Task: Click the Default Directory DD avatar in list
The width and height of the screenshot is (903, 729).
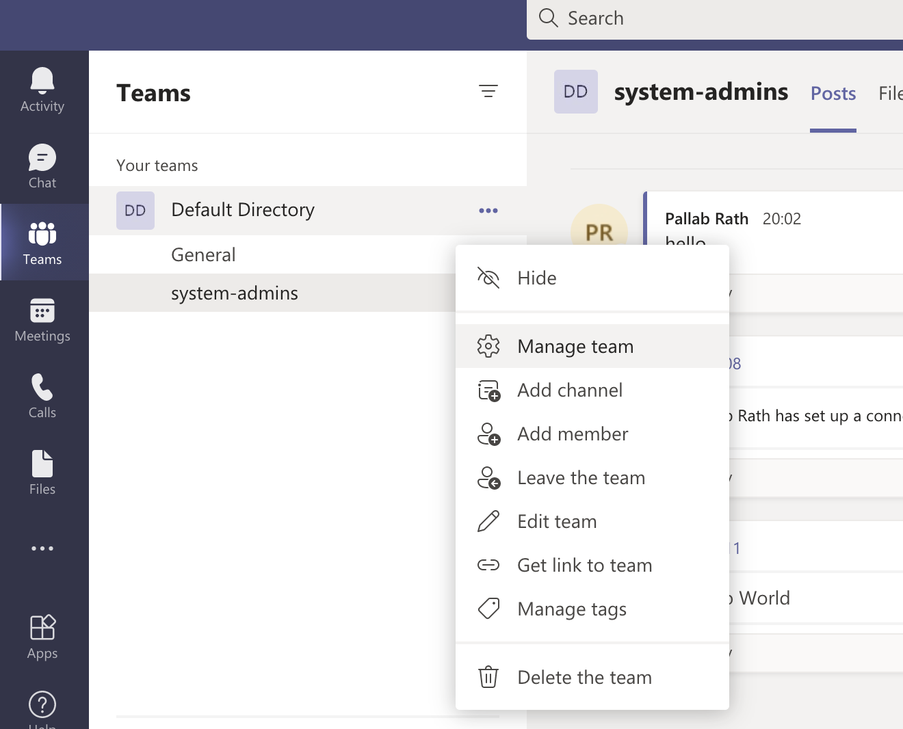Action: [135, 211]
